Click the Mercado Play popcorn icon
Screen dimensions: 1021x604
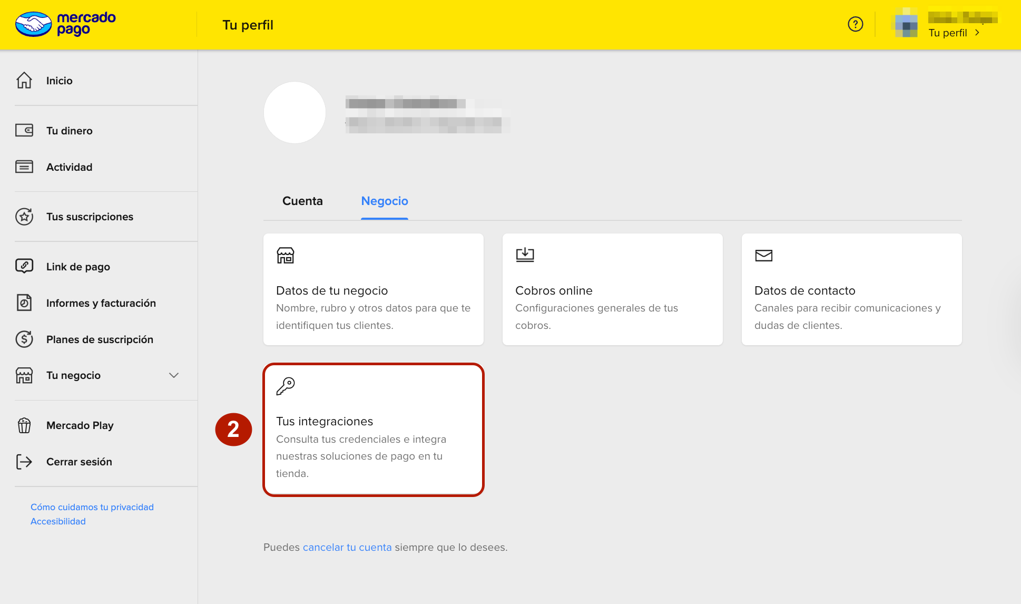24,425
